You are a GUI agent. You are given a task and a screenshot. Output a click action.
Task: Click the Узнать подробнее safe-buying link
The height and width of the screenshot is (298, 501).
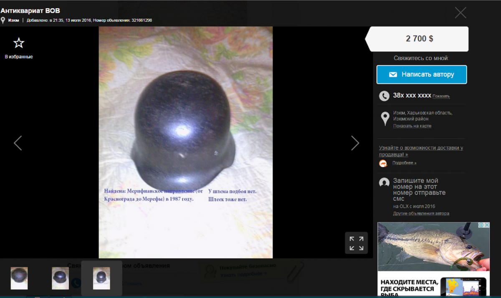point(243,274)
